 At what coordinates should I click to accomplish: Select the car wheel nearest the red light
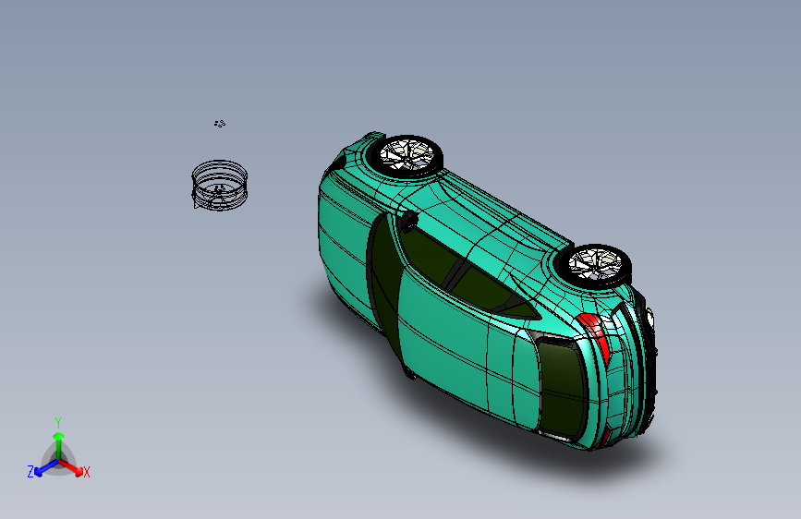[x=596, y=265]
